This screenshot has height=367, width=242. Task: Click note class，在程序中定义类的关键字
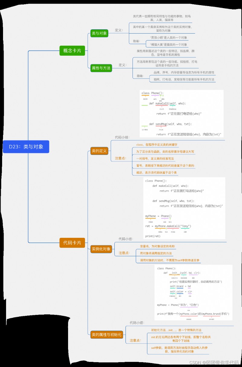pos(157,145)
